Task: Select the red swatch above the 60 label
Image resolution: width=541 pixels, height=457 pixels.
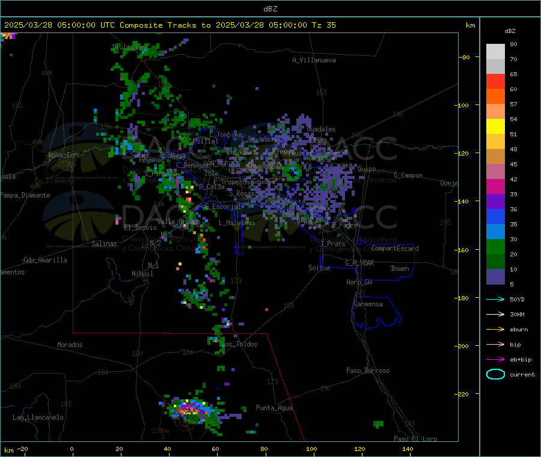Action: (495, 81)
